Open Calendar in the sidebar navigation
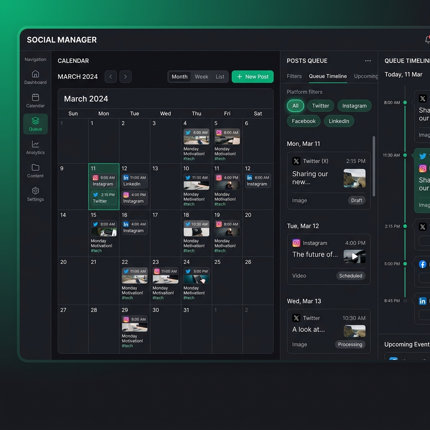The image size is (430, 430). coord(35,101)
